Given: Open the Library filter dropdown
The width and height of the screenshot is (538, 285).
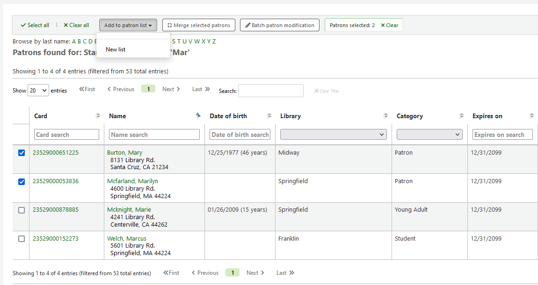Looking at the screenshot, I should coord(333,134).
